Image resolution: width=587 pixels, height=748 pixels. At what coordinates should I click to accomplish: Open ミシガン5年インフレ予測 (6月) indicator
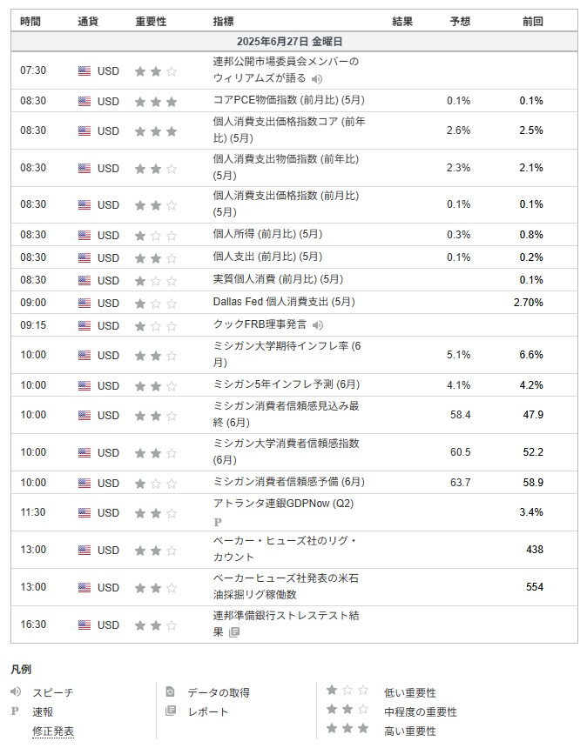pyautogui.click(x=287, y=384)
